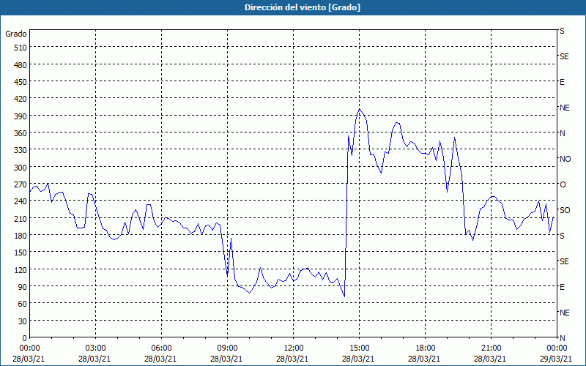
Task: Click the 150 degree tick label
Action: click(x=21, y=253)
